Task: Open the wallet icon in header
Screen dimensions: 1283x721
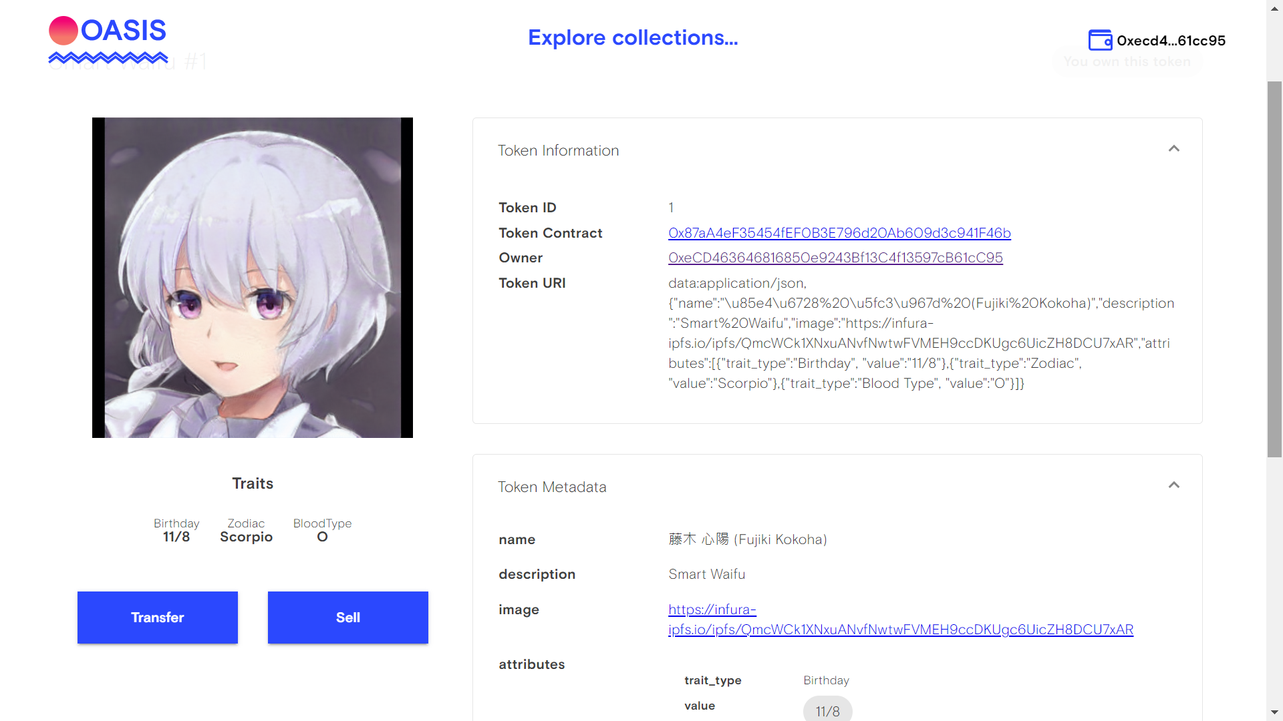Action: coord(1100,40)
